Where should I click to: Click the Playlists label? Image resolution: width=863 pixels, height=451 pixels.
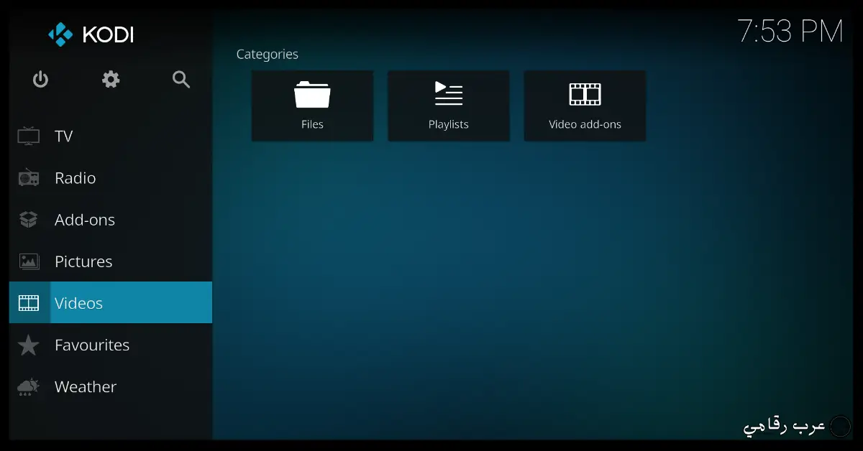point(448,124)
